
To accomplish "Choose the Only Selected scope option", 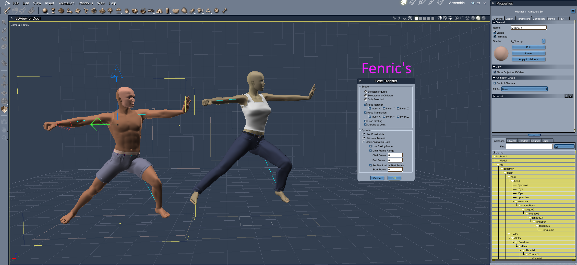I will pos(366,99).
